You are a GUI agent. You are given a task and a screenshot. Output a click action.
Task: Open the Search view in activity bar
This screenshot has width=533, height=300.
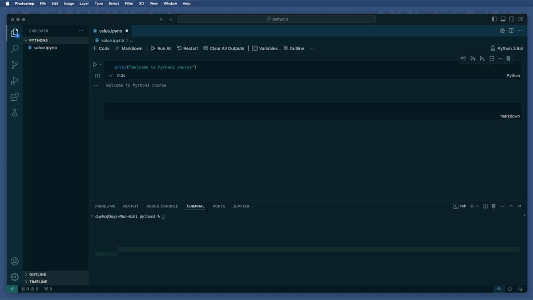tap(15, 48)
